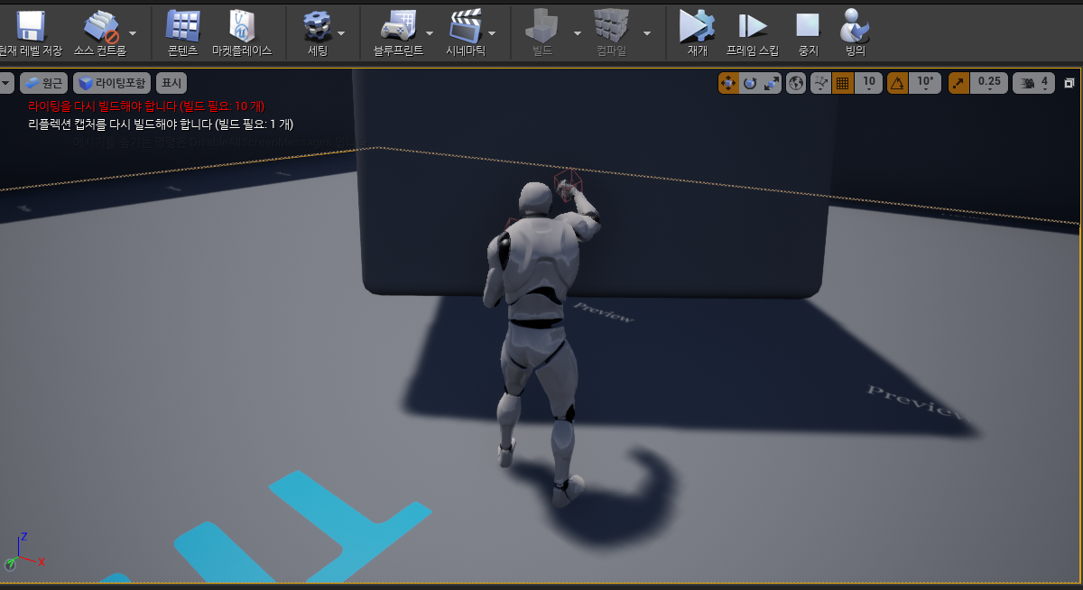Open the Settings (세팅) gear button

[318, 33]
